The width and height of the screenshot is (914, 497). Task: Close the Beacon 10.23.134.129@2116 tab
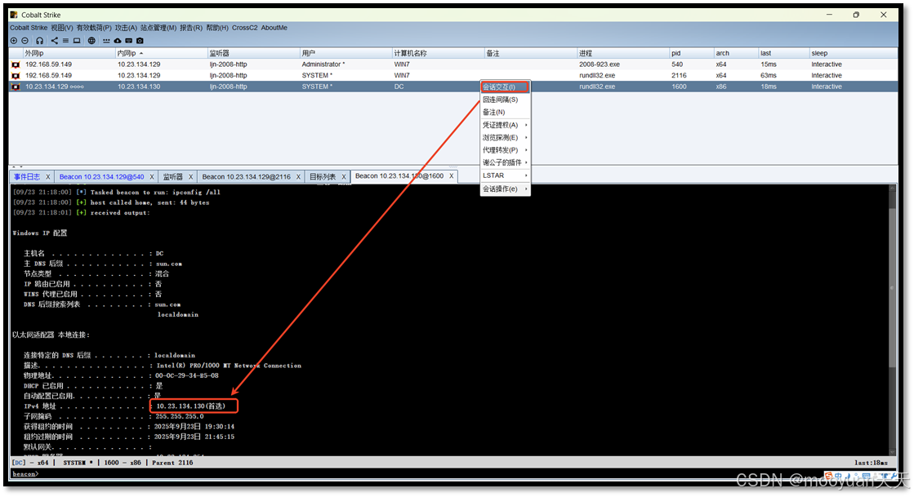298,177
